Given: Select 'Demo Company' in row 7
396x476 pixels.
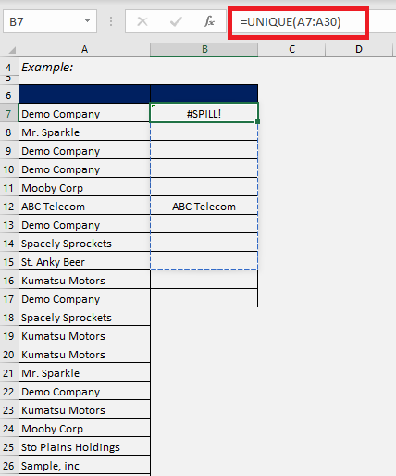Looking at the screenshot, I should click(x=84, y=114).
